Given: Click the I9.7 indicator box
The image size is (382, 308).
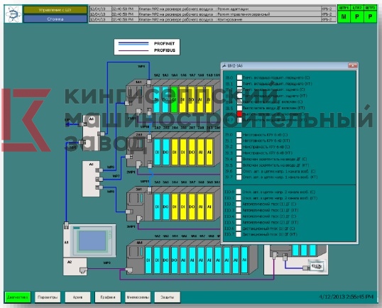Looking at the screenshot, I should tap(239, 177).
